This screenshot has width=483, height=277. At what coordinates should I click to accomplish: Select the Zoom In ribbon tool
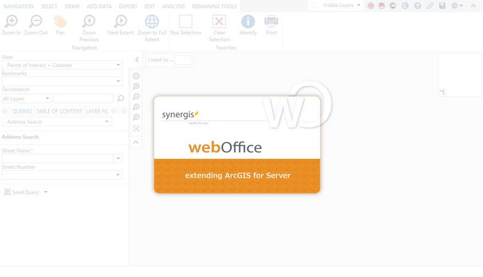pyautogui.click(x=11, y=25)
